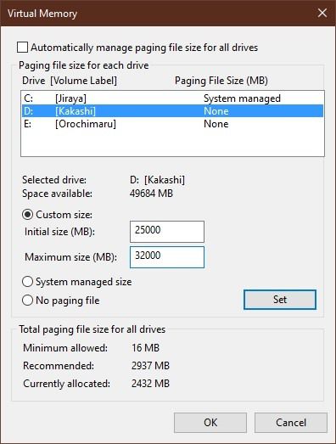The height and width of the screenshot is (444, 336).
Task: Click the 2432 MB currently allocated value
Action: coord(150,384)
